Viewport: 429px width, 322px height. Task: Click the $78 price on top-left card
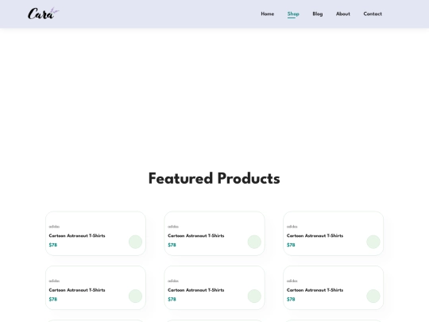(53, 245)
